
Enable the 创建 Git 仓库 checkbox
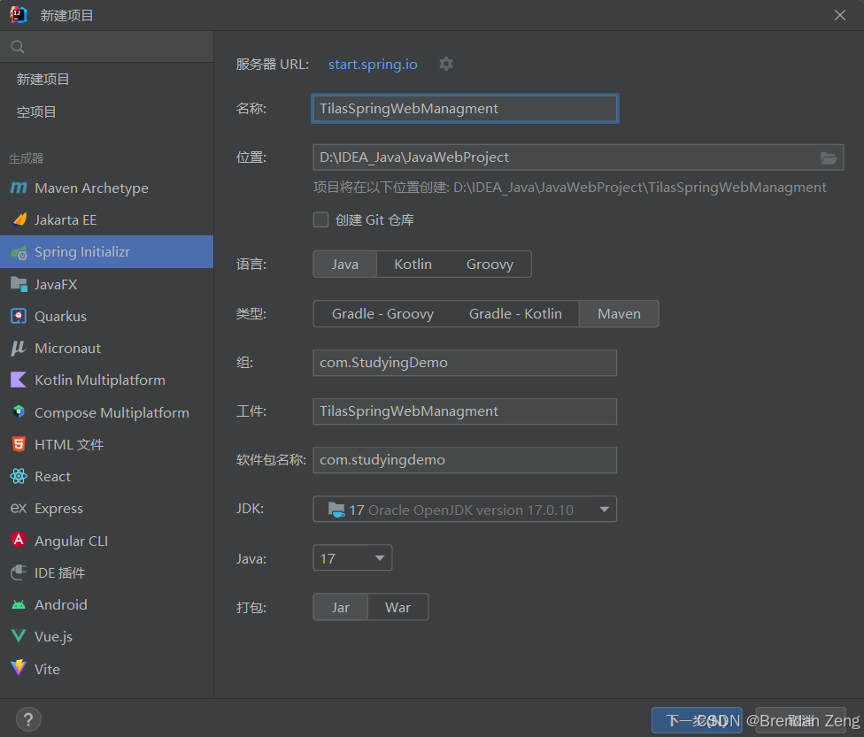pyautogui.click(x=320, y=219)
